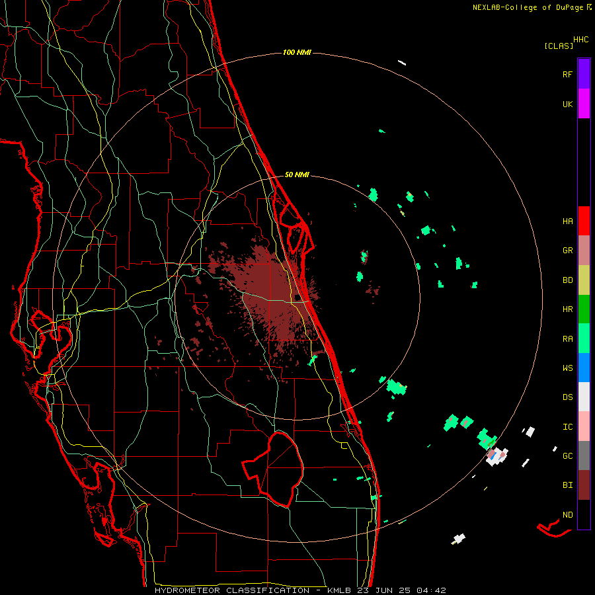Pick the bright green RA legend swatch
Image resolution: width=595 pixels, height=595 pixels.
click(584, 338)
